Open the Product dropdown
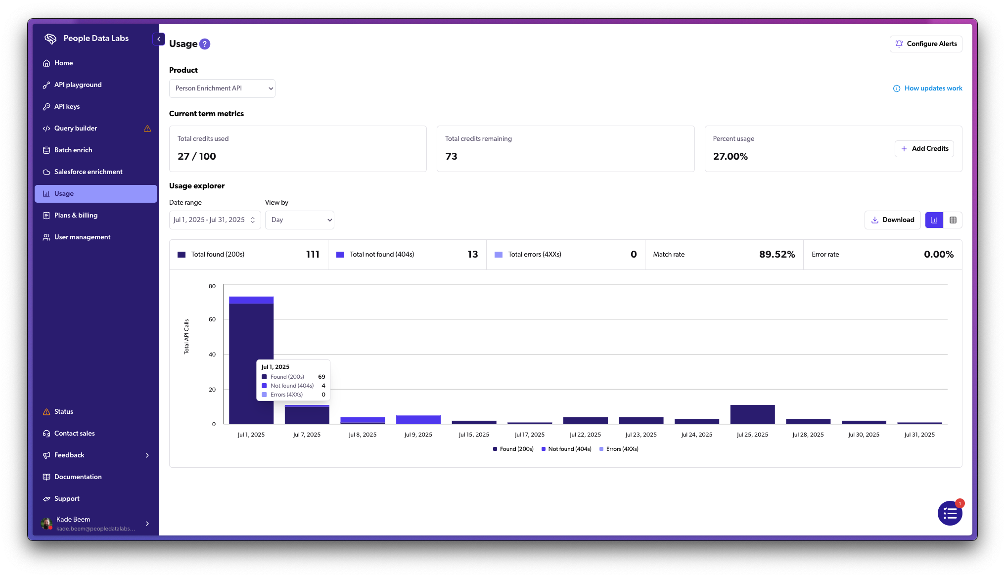The width and height of the screenshot is (1005, 577). pyautogui.click(x=222, y=88)
